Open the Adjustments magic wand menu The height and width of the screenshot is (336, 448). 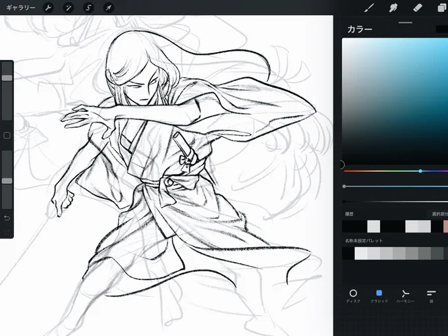tap(69, 8)
